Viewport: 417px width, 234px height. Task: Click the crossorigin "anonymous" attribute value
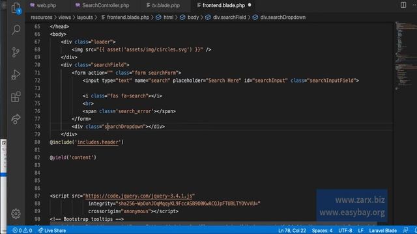click(136, 211)
